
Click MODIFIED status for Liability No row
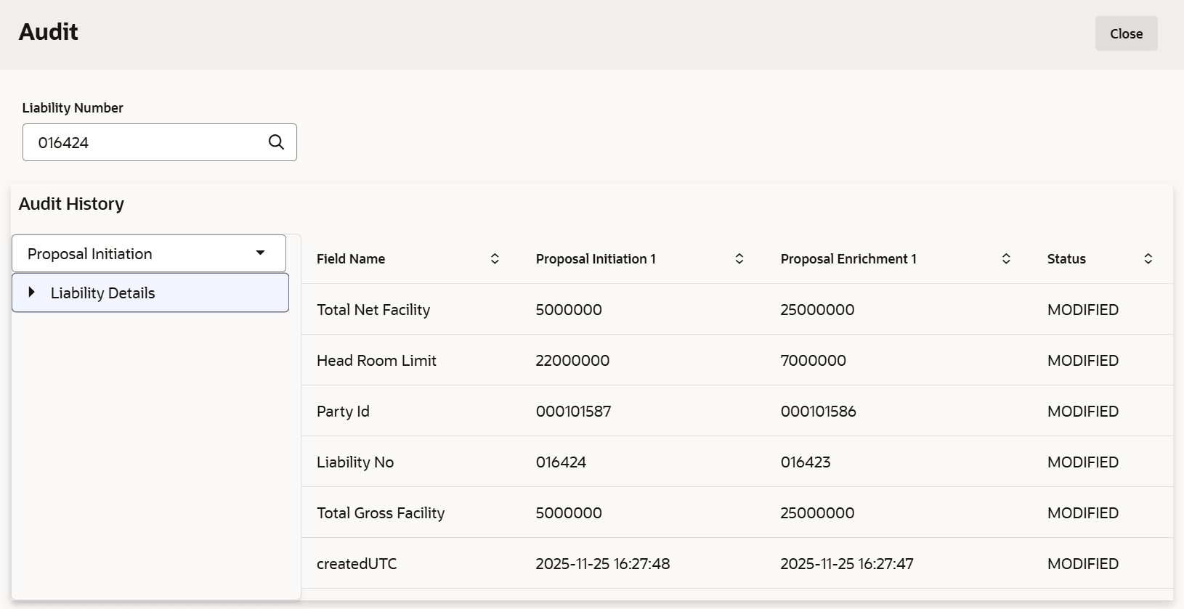tap(1083, 462)
